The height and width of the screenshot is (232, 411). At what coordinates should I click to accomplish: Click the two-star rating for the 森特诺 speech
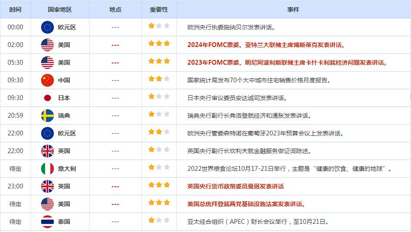tap(159, 132)
